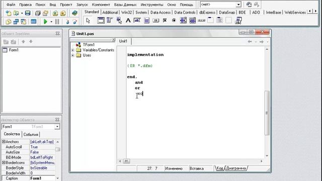This screenshot has height=181, width=322.
Task: Select the Unit1 editor tab
Action: [x=123, y=41]
